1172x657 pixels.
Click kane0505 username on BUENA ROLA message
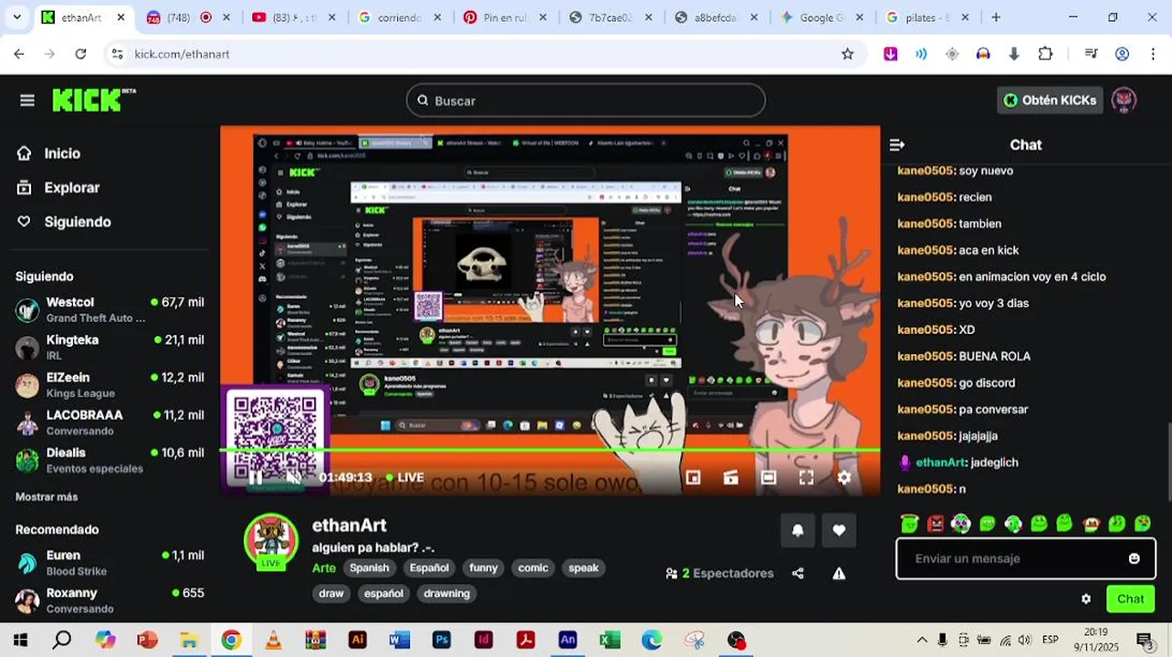(x=926, y=356)
